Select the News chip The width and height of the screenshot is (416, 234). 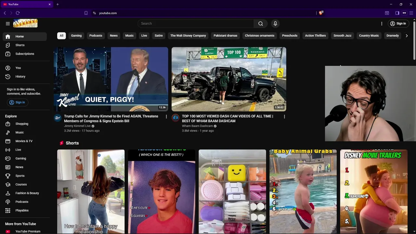(x=114, y=36)
